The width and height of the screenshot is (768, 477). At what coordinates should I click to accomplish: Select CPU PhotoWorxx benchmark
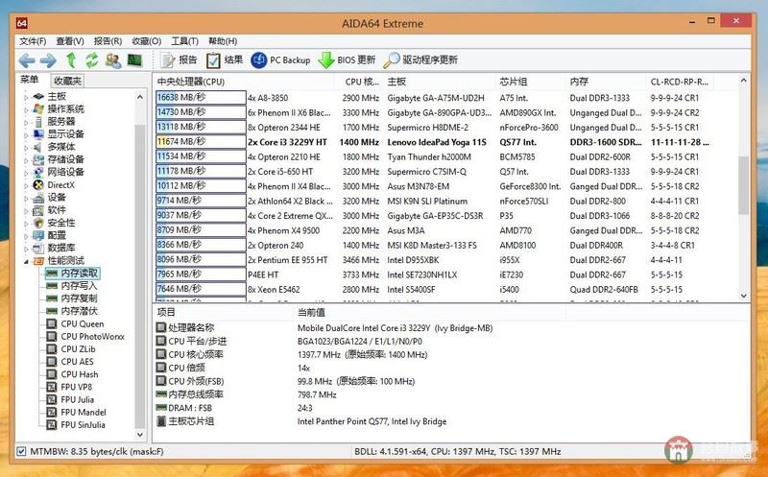point(92,337)
